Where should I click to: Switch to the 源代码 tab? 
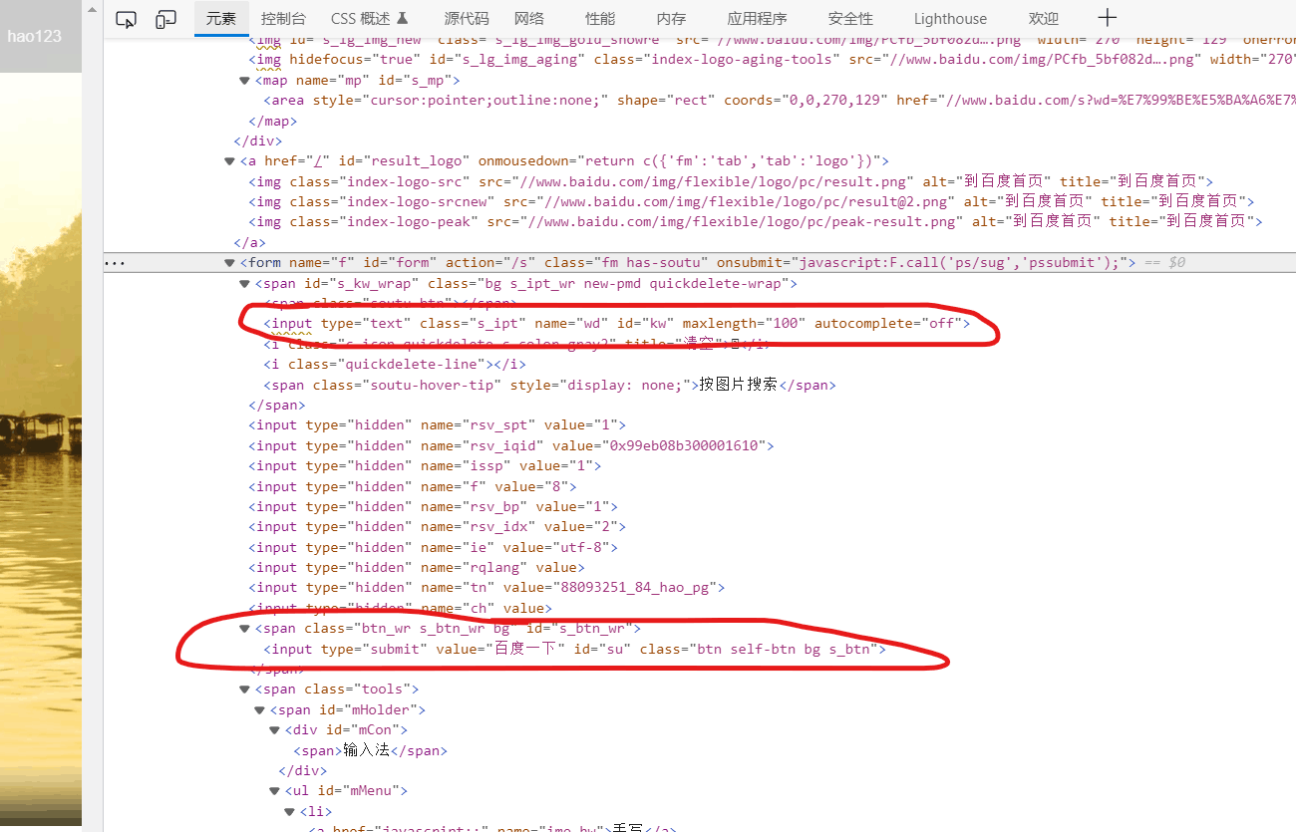point(467,19)
